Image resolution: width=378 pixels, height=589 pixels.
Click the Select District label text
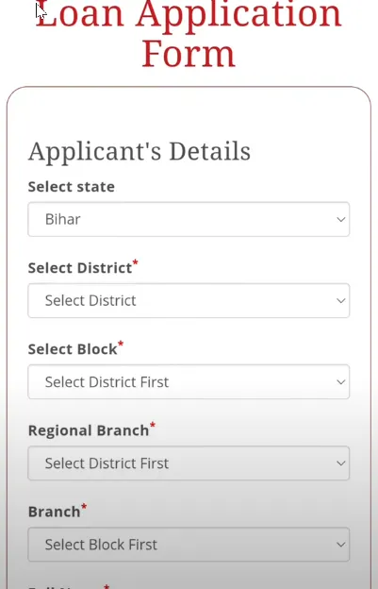pyautogui.click(x=80, y=268)
